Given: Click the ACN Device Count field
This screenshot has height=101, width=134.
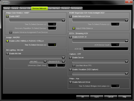Looking at the screenshot, I should (x=115, y=45).
